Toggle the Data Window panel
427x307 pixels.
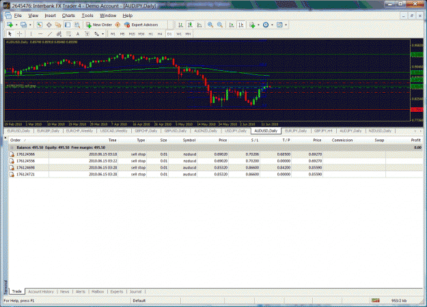(x=49, y=25)
